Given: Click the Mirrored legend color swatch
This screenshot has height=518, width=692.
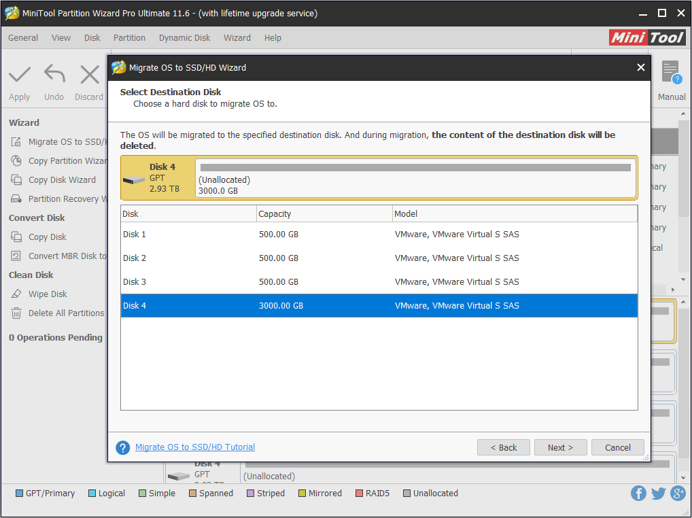Looking at the screenshot, I should pyautogui.click(x=302, y=494).
